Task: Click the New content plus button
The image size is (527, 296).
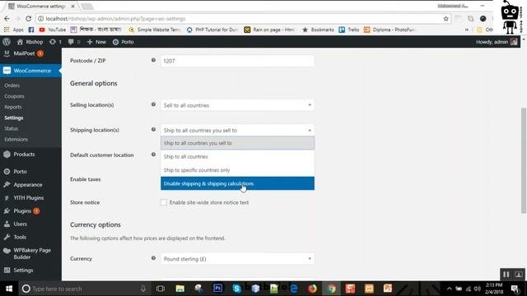Action: [96, 42]
